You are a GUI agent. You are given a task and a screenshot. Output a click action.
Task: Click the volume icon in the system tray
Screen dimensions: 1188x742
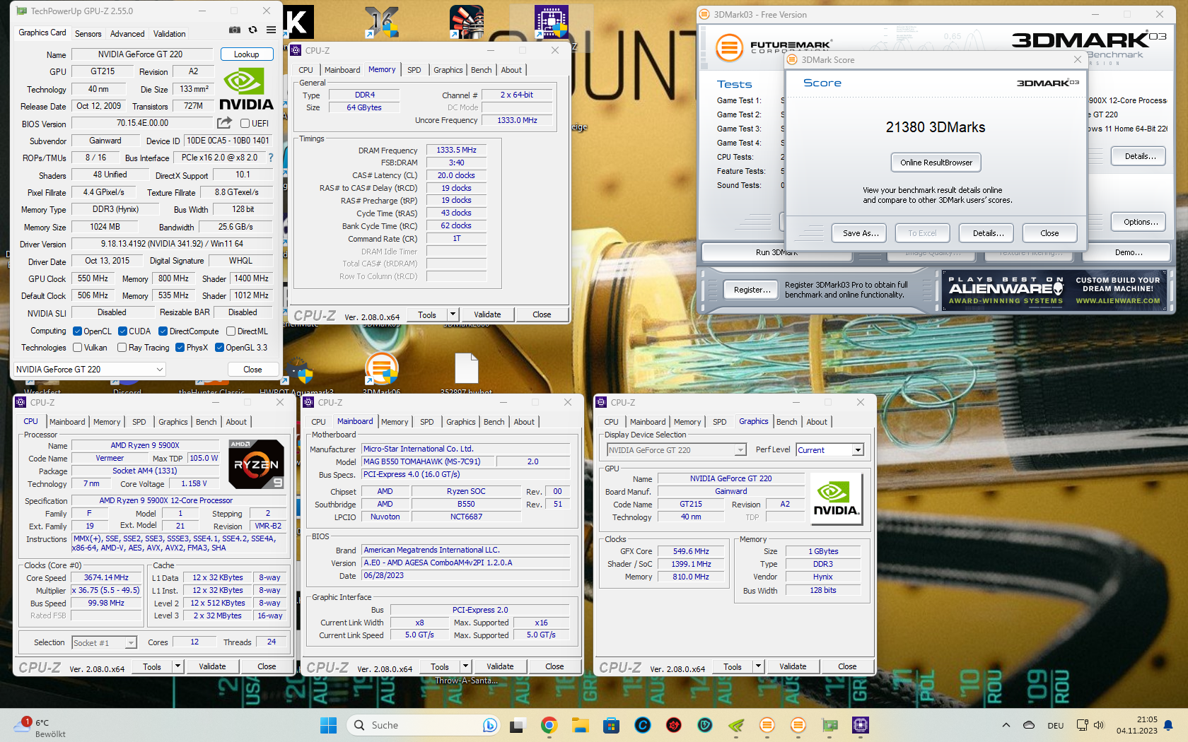1099,725
